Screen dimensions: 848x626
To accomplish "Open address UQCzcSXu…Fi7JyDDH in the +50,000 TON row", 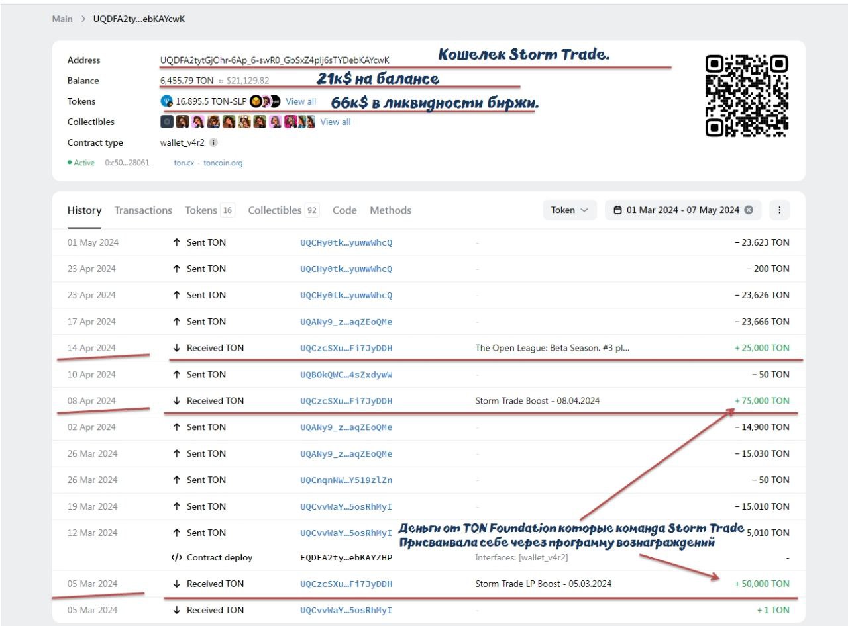I will point(346,584).
